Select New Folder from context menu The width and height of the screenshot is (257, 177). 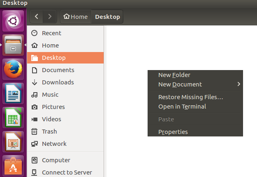[x=174, y=75]
